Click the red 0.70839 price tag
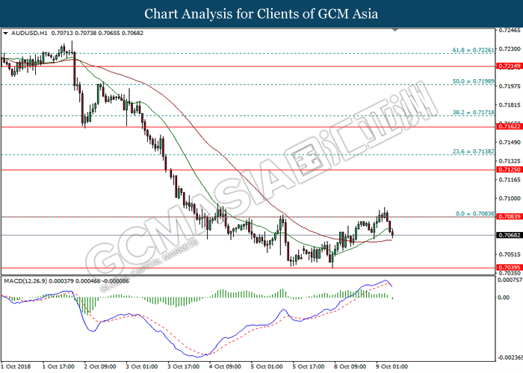Screen dimensions: 523x373 tap(510, 216)
